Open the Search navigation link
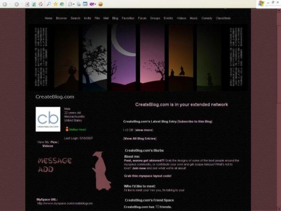 click(x=75, y=18)
